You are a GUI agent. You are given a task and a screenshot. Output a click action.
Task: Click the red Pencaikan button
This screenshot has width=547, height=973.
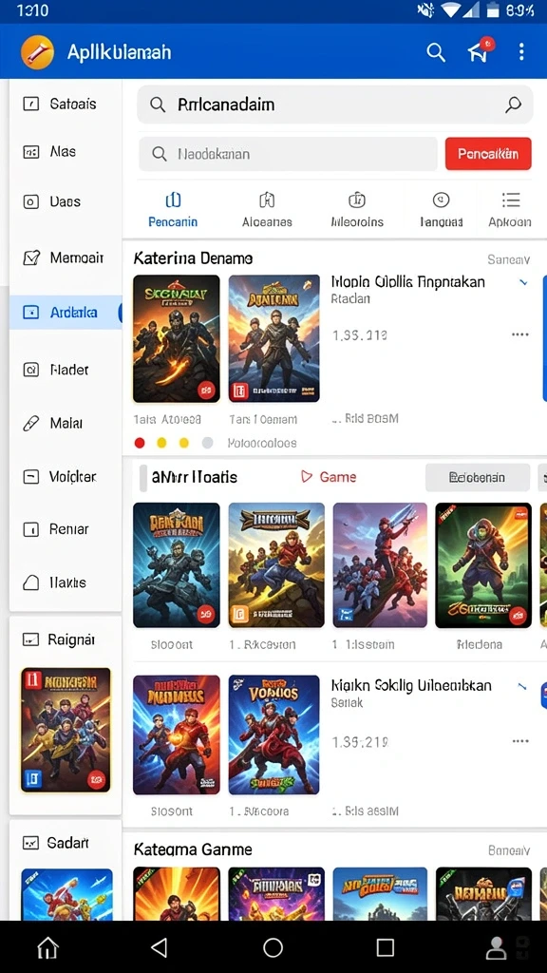tap(488, 153)
